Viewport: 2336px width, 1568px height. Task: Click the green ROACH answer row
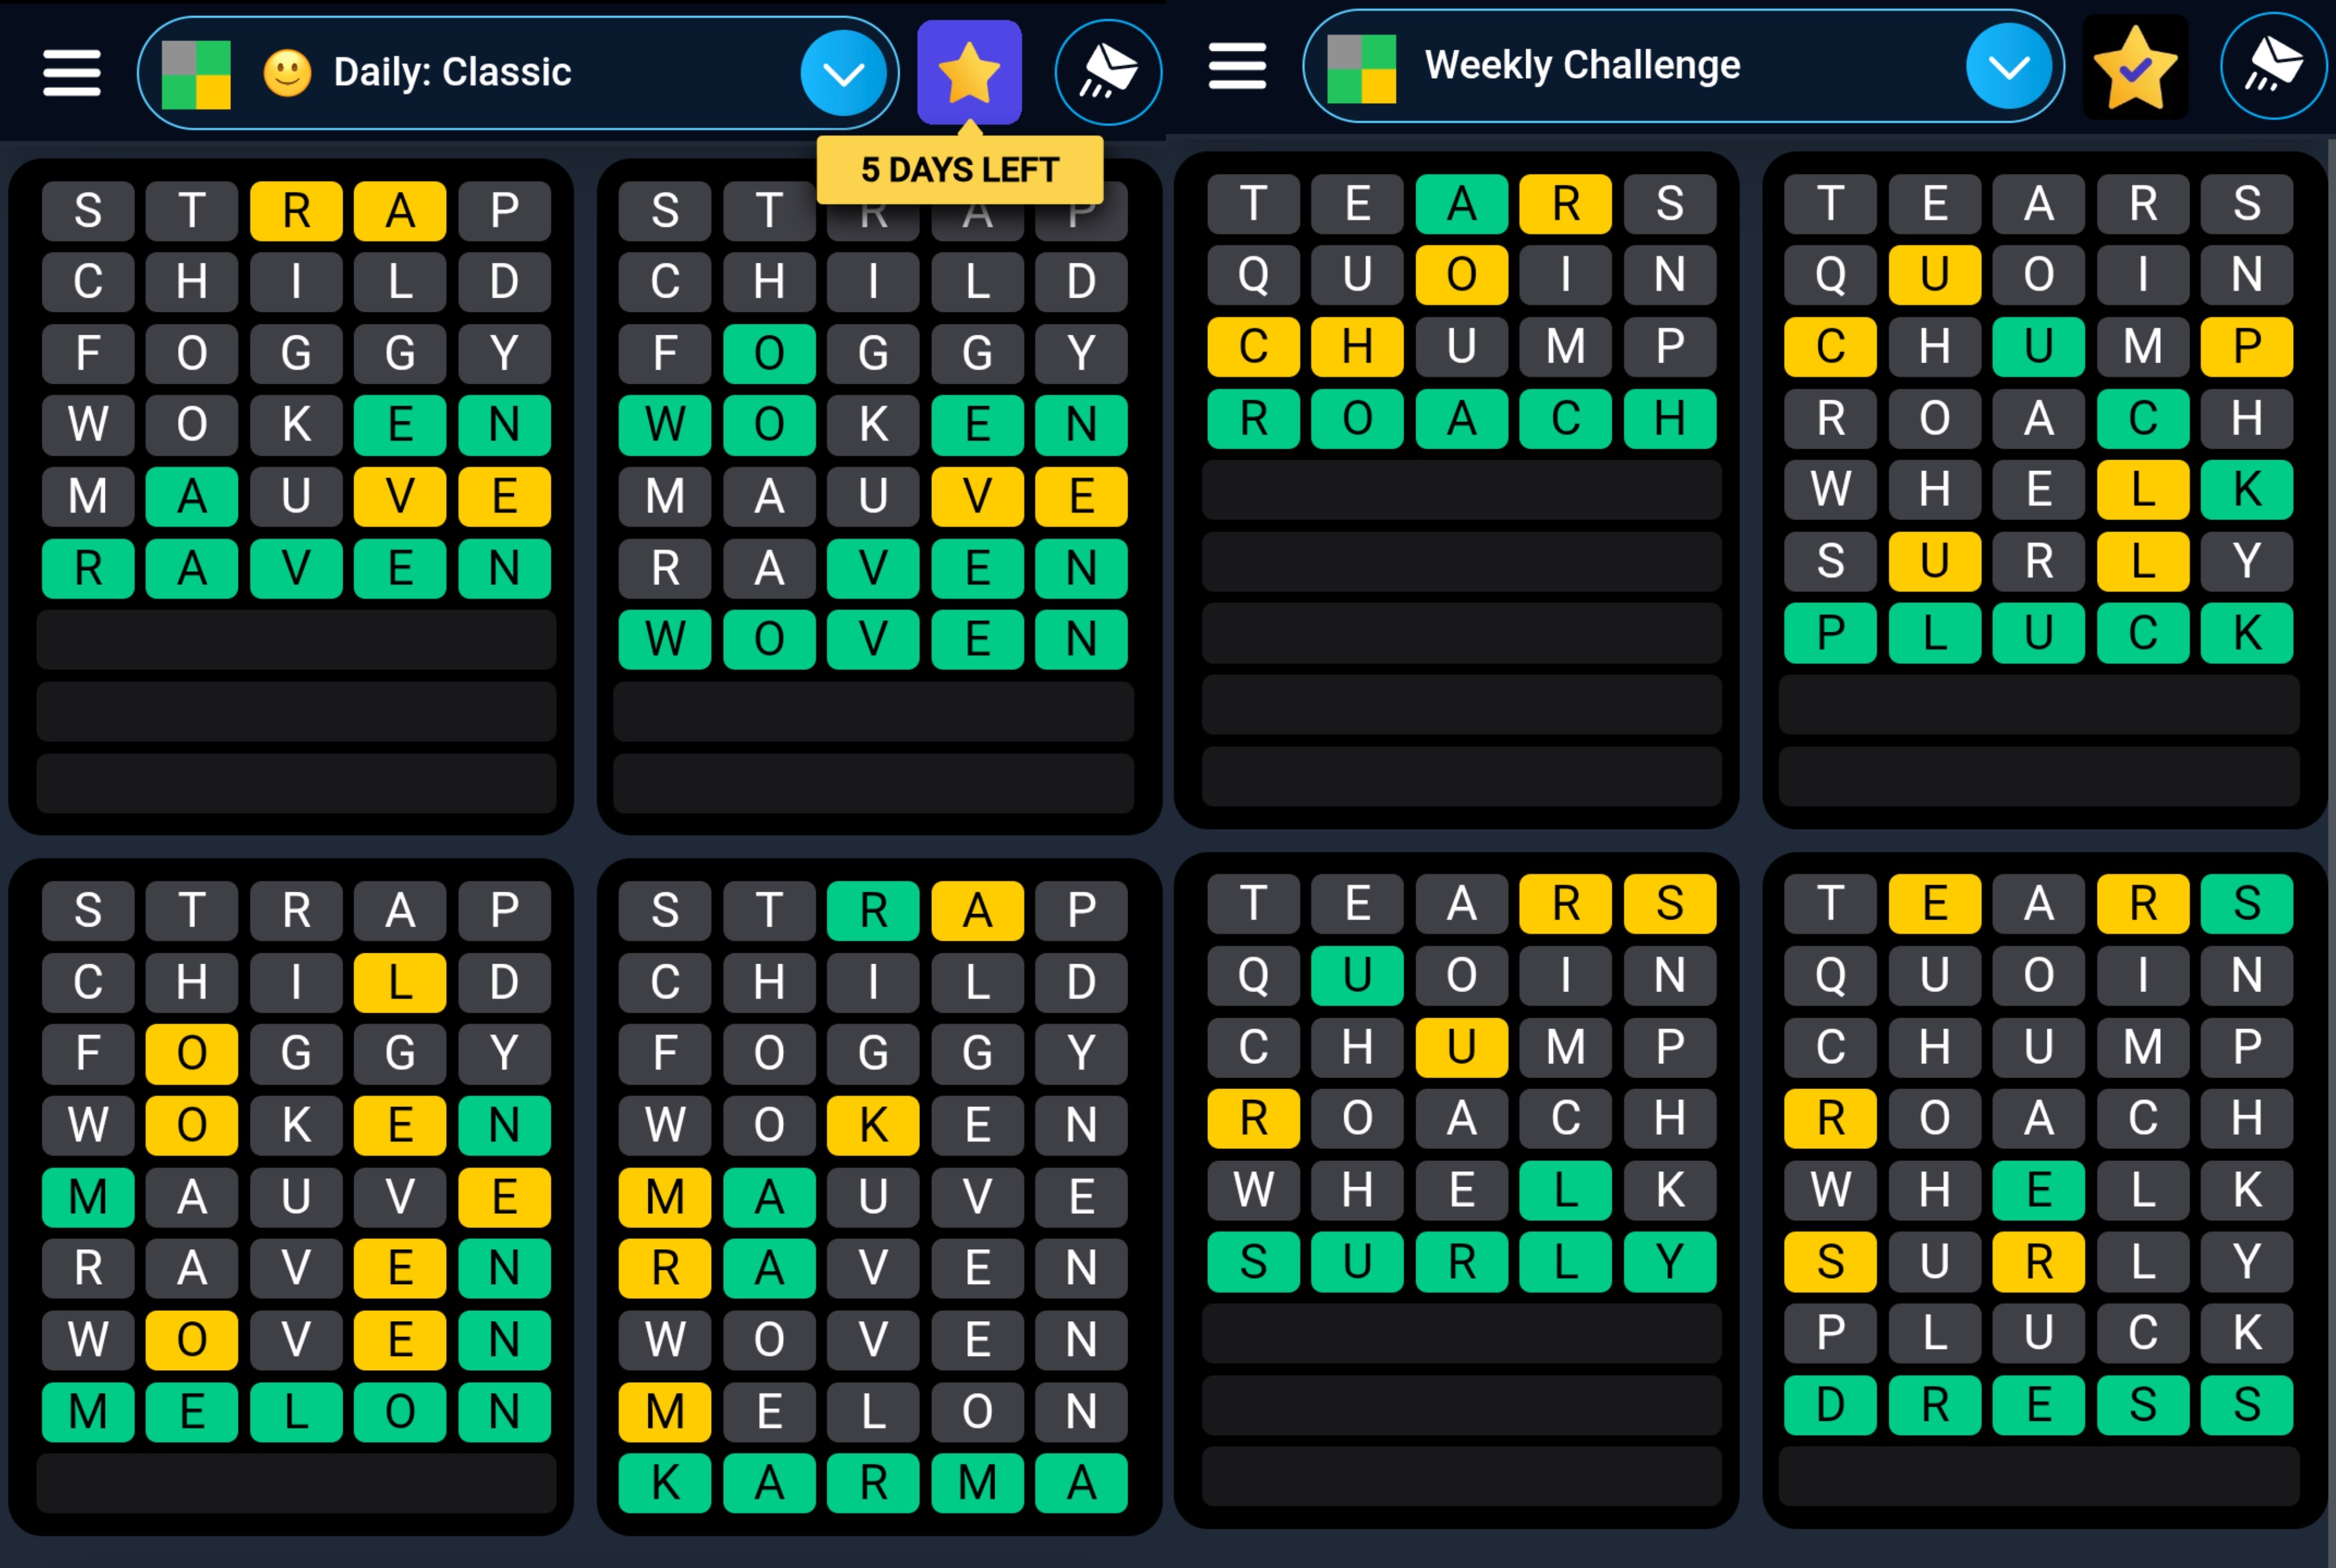pyautogui.click(x=1461, y=418)
